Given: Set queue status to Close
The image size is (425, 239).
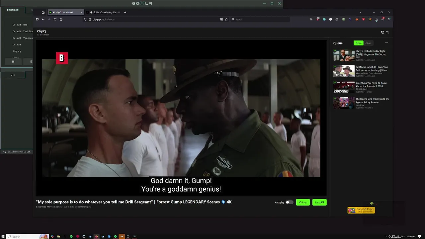Looking at the screenshot, I should tap(368, 43).
